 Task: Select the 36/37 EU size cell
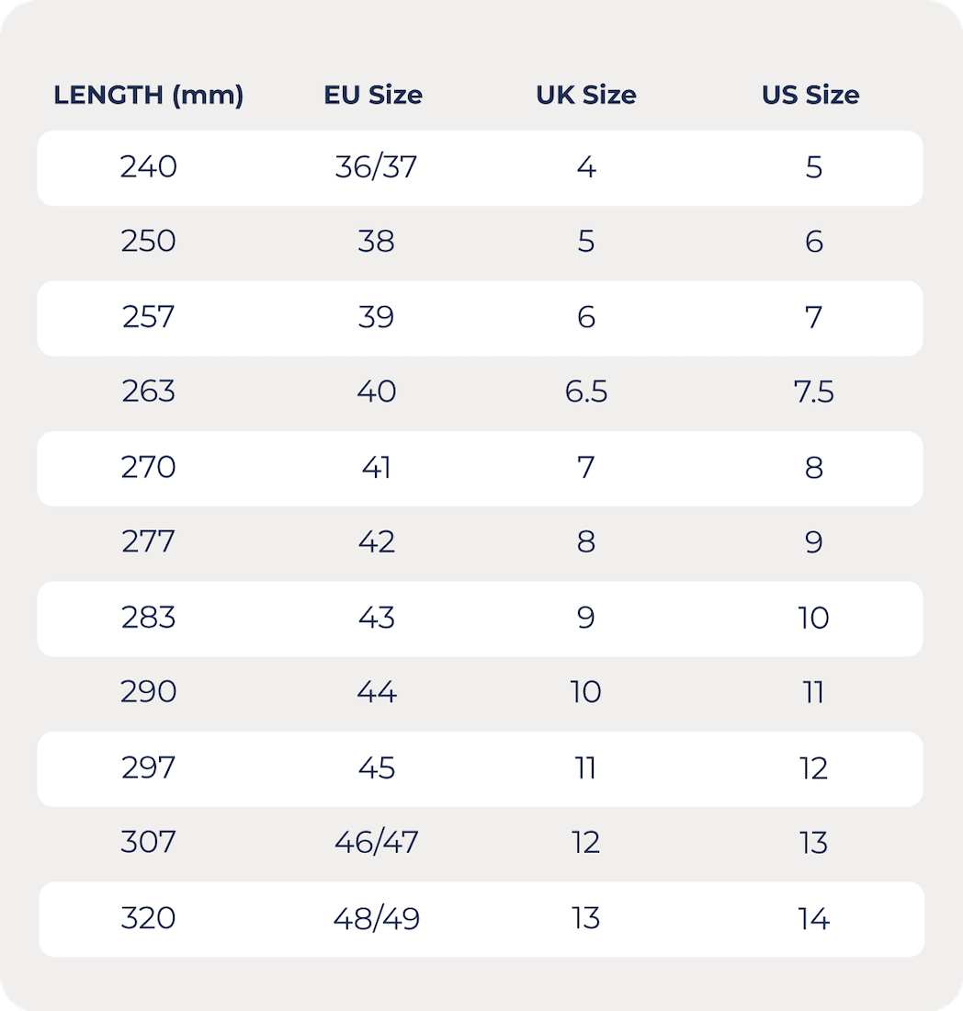click(x=376, y=167)
